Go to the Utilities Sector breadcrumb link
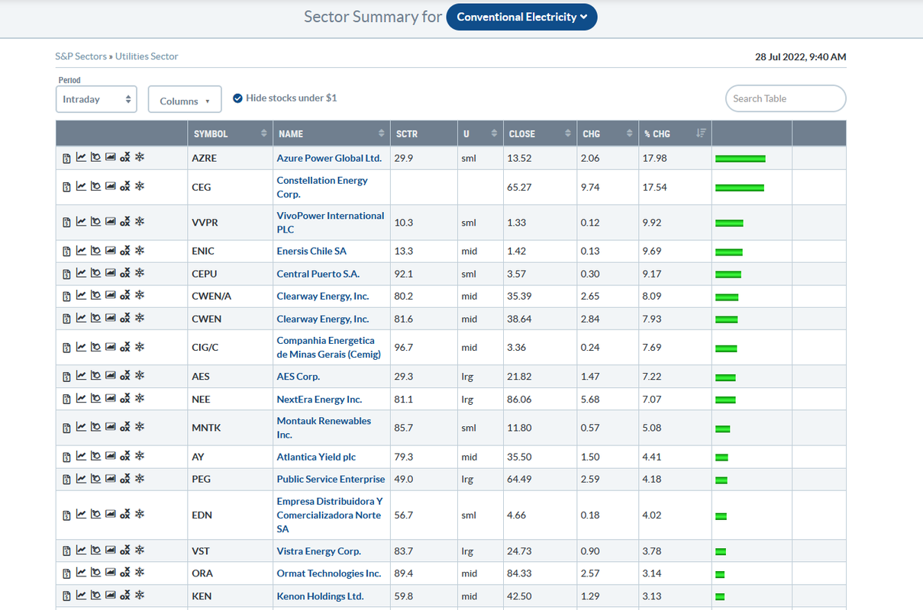Viewport: 923px width, 610px height. pos(147,56)
